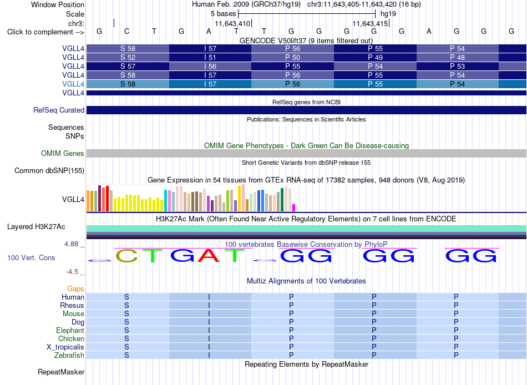Click the Sequences SNPs track label

click(66, 131)
